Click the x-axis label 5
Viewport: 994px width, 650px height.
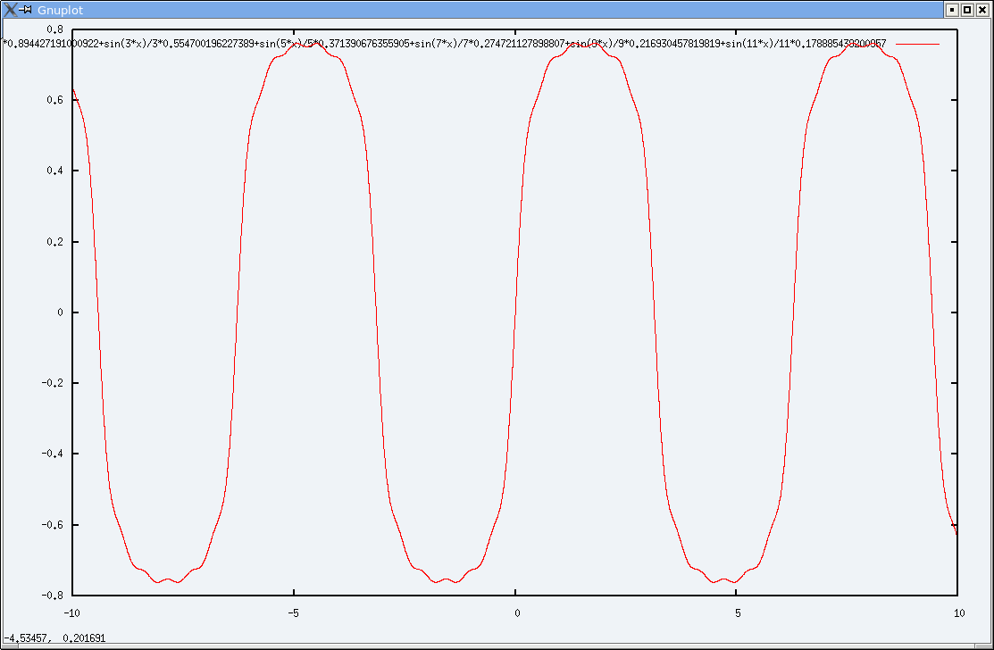(738, 613)
